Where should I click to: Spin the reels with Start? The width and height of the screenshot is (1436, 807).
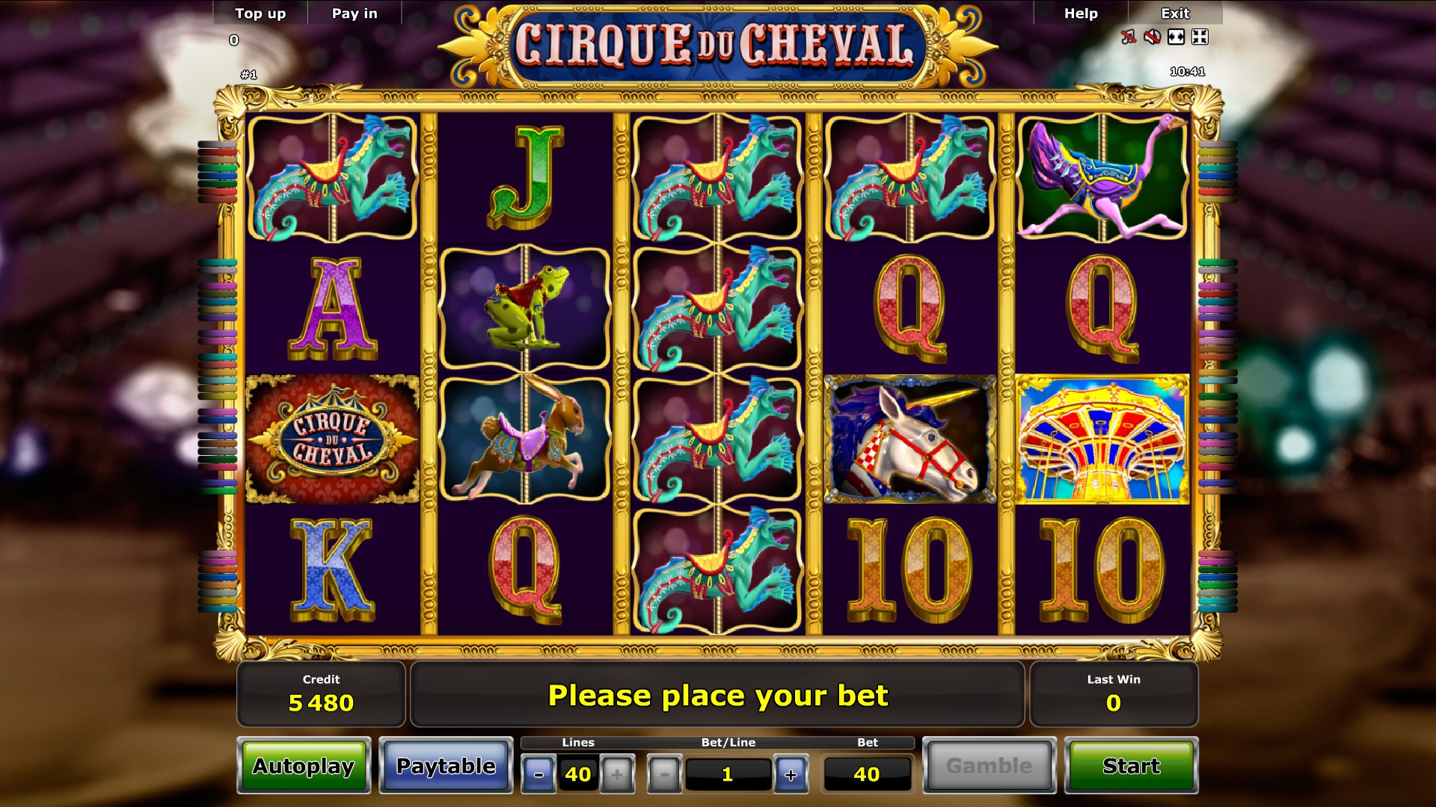coord(1131,766)
